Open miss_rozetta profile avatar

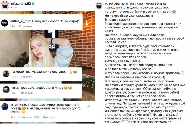pos(6,90)
